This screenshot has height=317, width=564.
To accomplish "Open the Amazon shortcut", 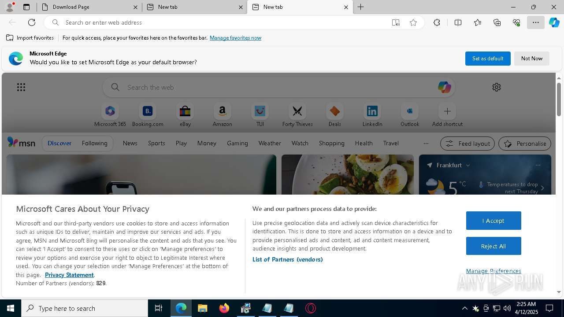I will [x=222, y=115].
